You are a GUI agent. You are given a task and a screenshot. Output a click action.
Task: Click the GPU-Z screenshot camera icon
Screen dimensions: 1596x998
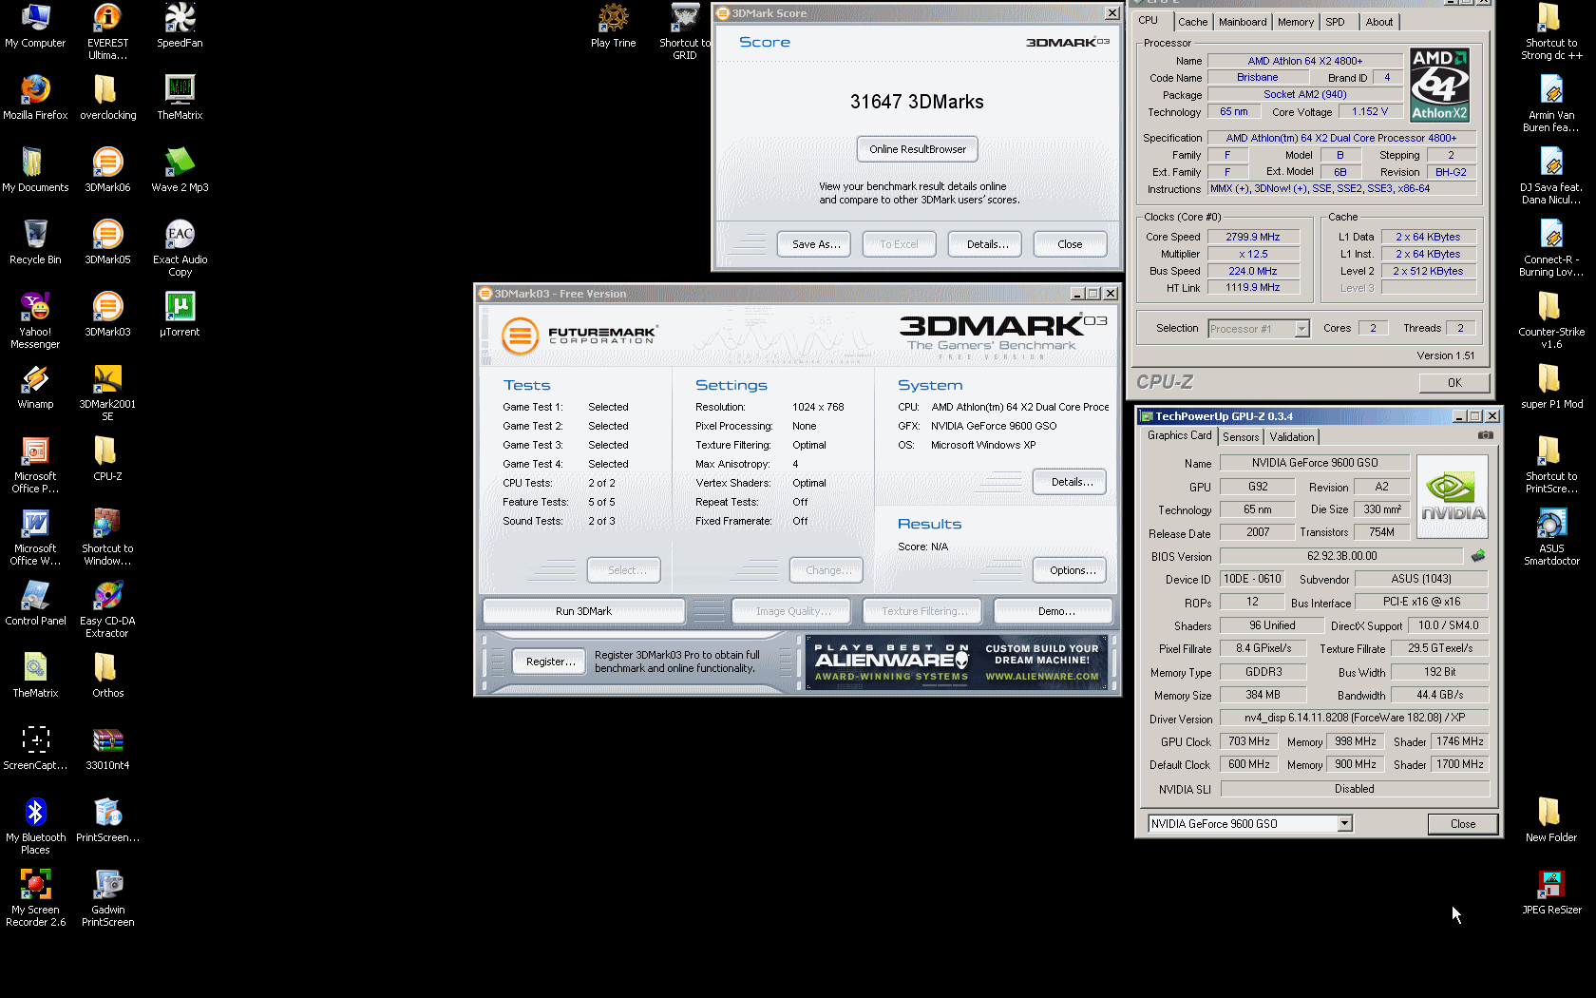click(x=1486, y=435)
